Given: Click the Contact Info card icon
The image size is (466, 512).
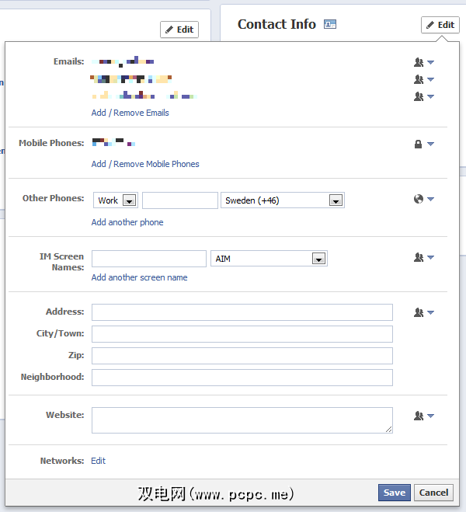Looking at the screenshot, I should coord(330,24).
